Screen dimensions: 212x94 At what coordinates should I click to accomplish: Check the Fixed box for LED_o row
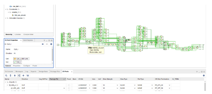point(69,85)
